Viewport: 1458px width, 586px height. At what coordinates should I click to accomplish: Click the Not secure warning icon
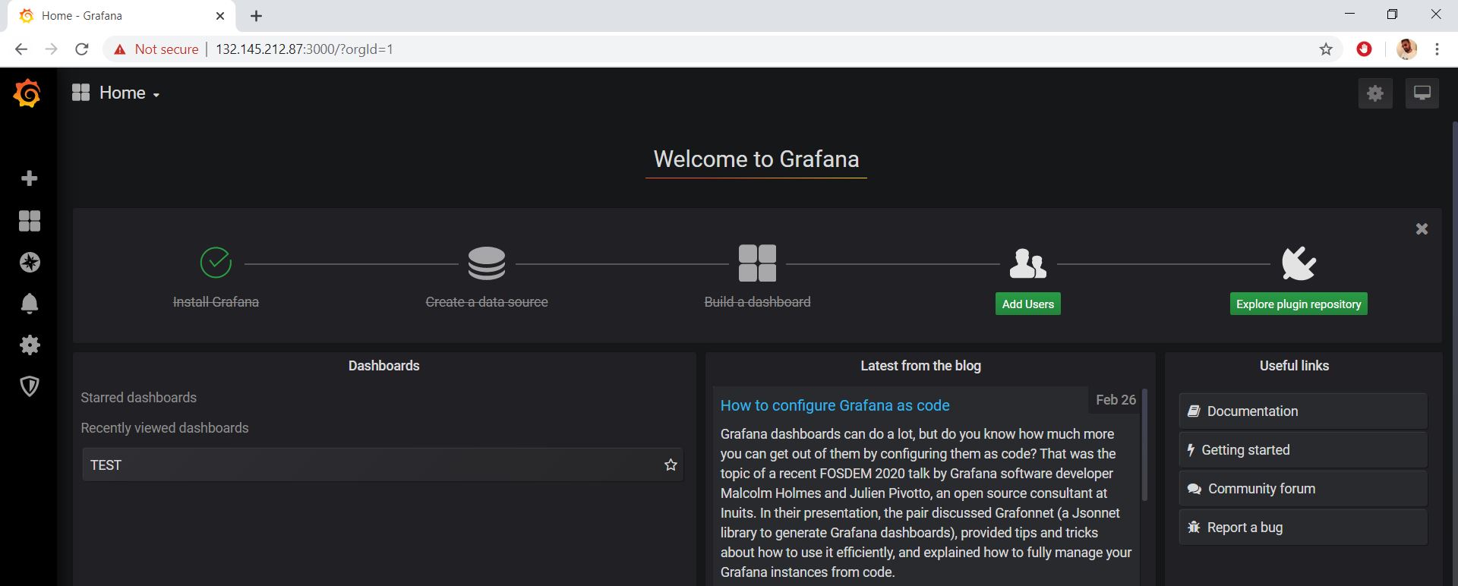(119, 49)
